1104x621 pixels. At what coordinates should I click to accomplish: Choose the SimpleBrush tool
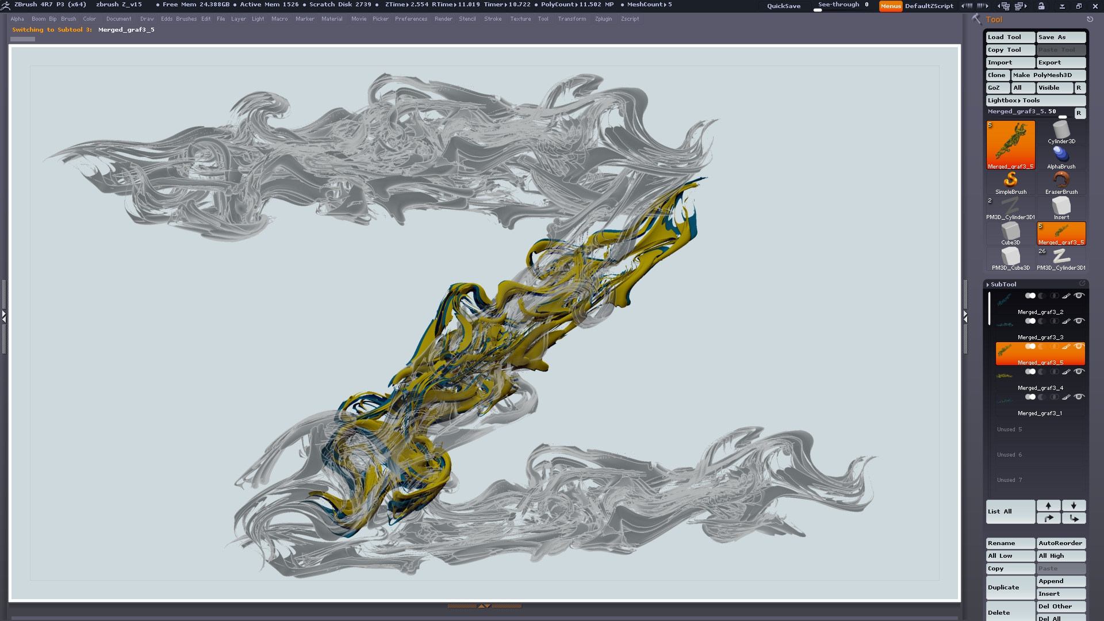(1010, 182)
